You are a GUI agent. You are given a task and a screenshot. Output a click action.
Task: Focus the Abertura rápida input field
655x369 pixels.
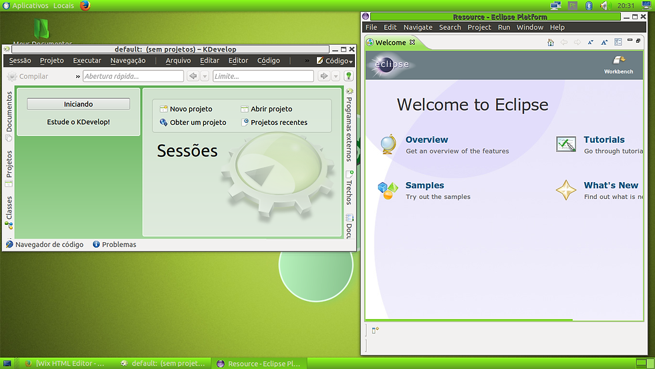(x=133, y=76)
